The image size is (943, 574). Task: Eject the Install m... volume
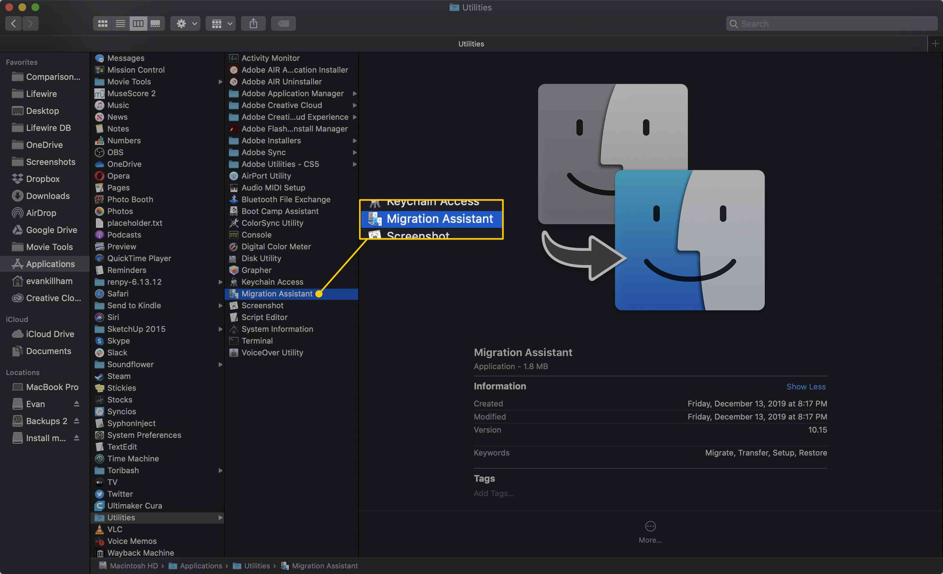point(77,438)
